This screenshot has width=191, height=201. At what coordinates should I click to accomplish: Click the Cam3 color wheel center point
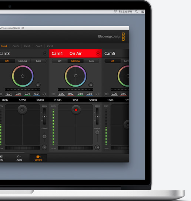point(23,76)
